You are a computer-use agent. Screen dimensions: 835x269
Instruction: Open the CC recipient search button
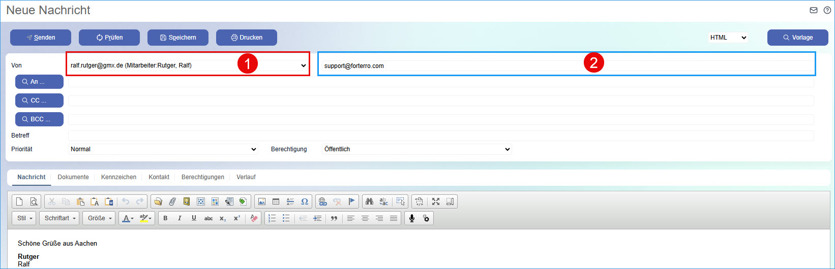click(39, 100)
